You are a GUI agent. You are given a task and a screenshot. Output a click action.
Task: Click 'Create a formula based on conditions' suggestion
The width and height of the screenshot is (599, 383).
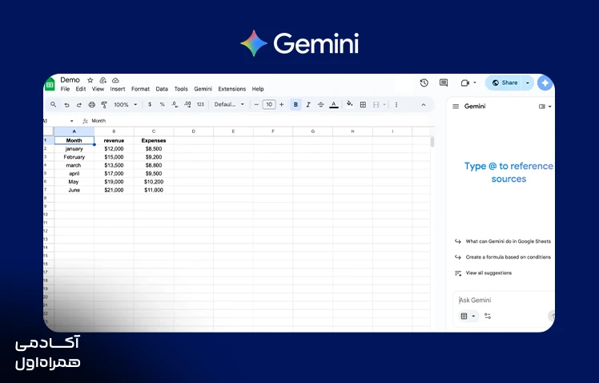click(508, 257)
